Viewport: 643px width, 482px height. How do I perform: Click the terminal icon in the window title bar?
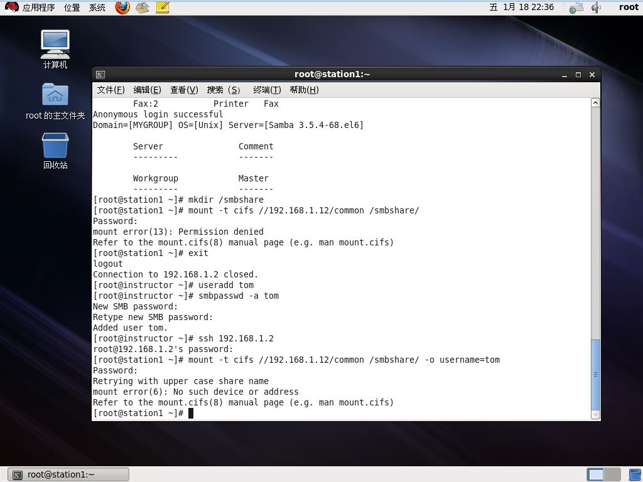[x=100, y=75]
